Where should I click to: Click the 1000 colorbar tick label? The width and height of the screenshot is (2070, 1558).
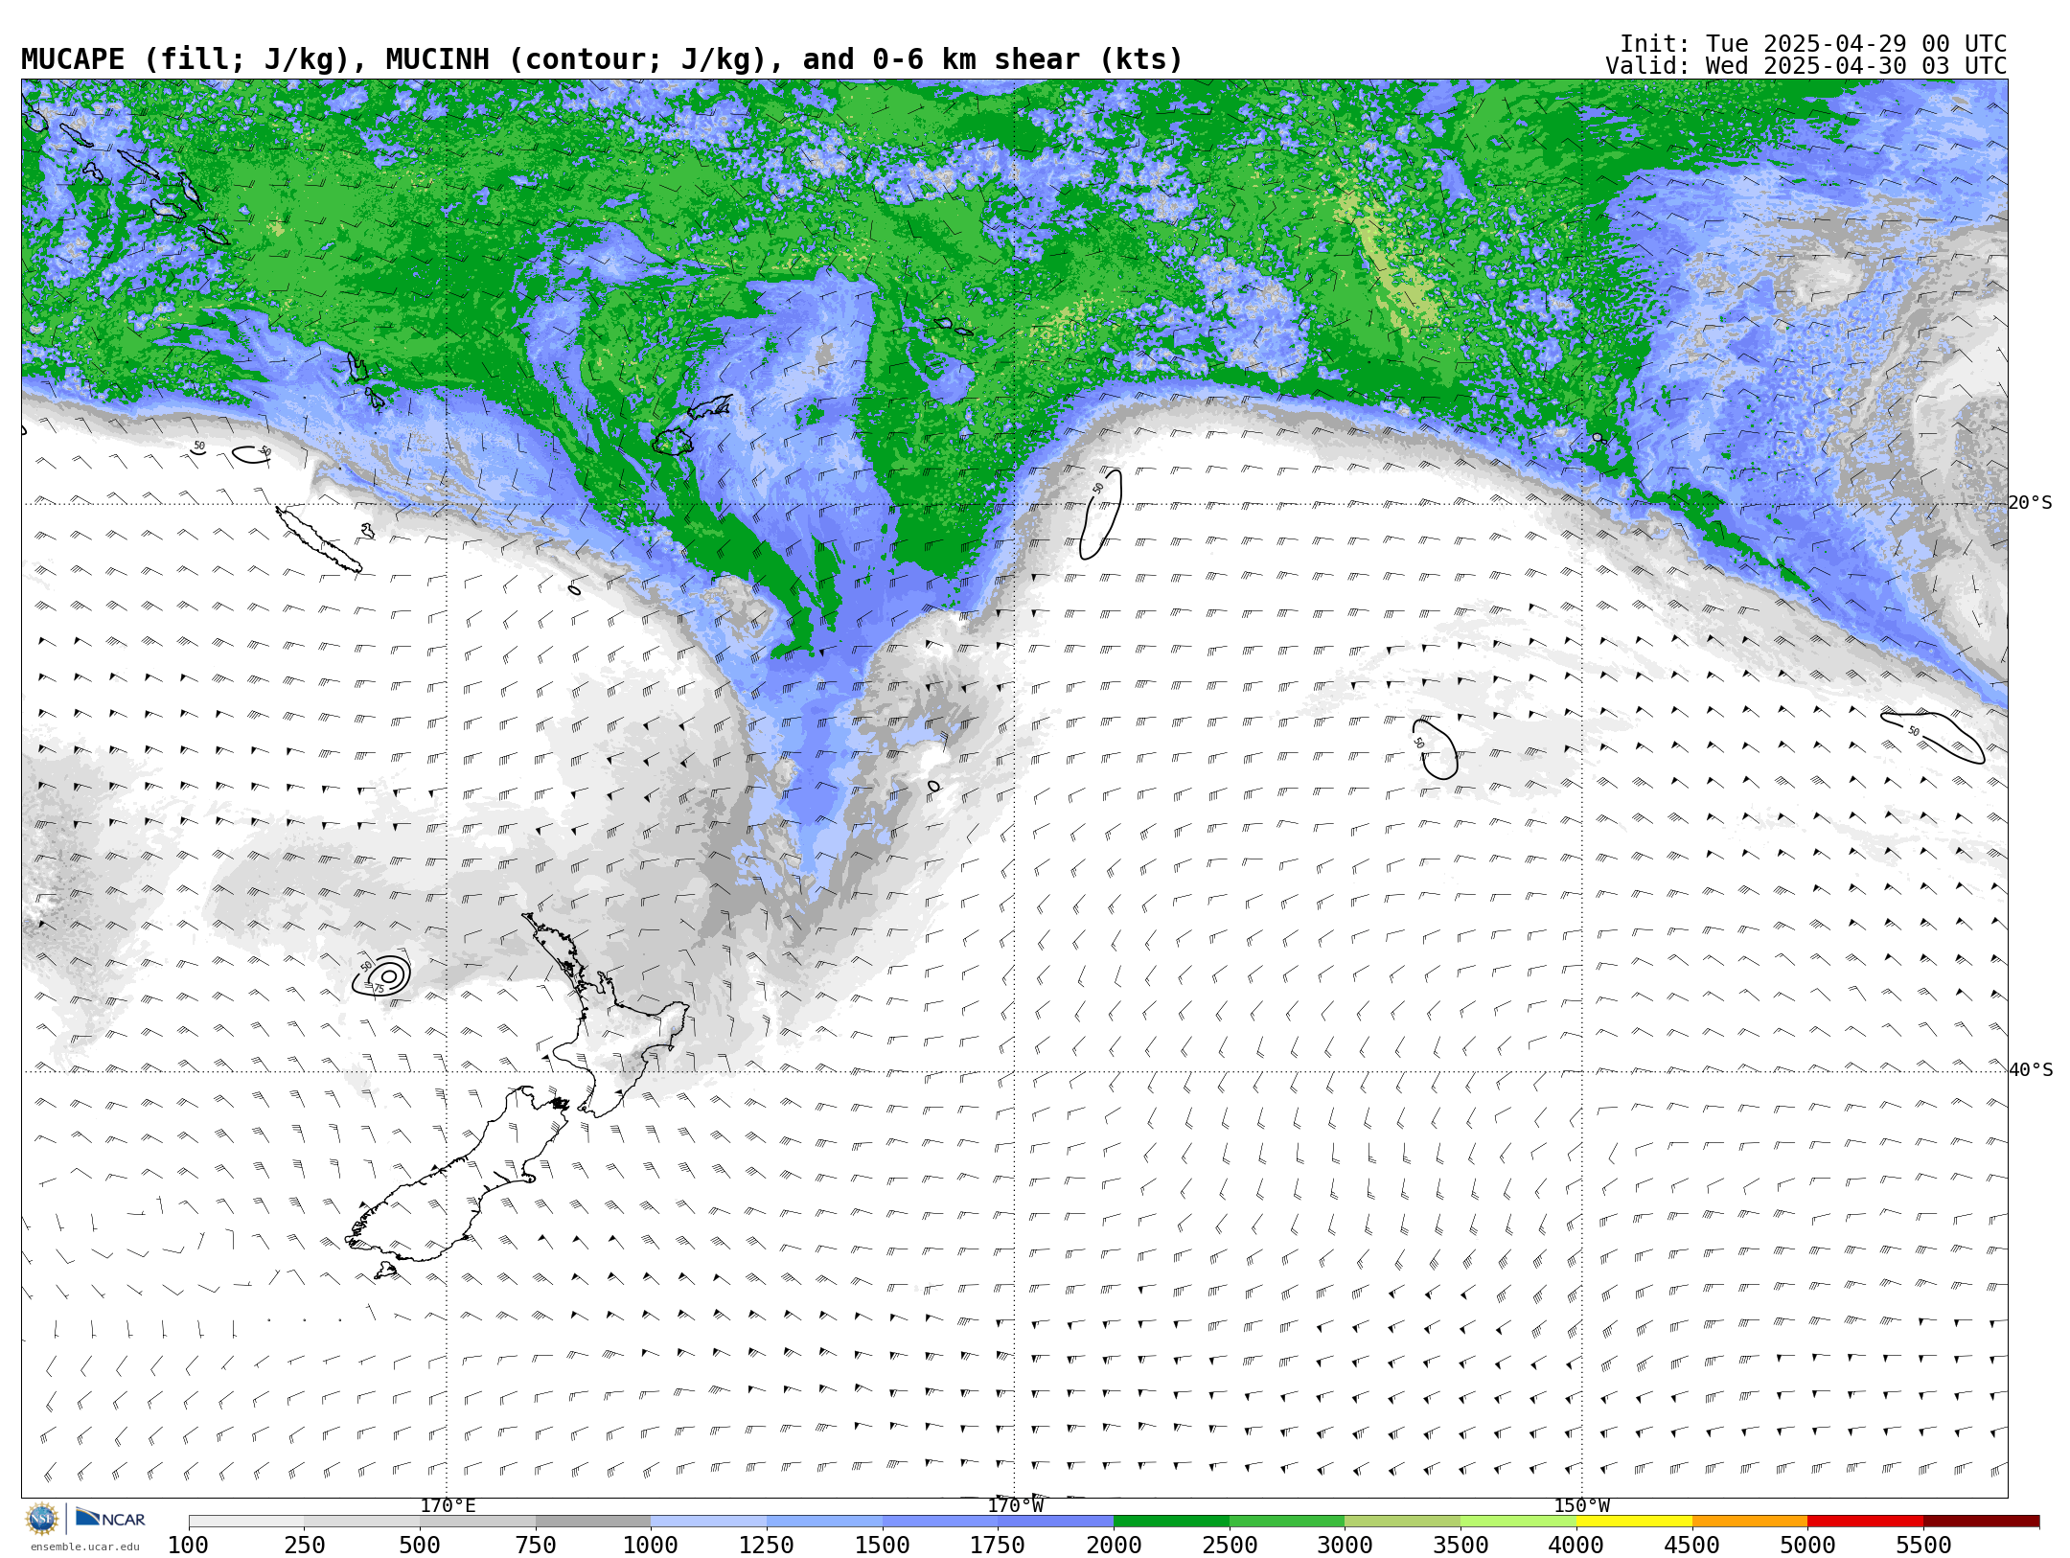pos(651,1546)
